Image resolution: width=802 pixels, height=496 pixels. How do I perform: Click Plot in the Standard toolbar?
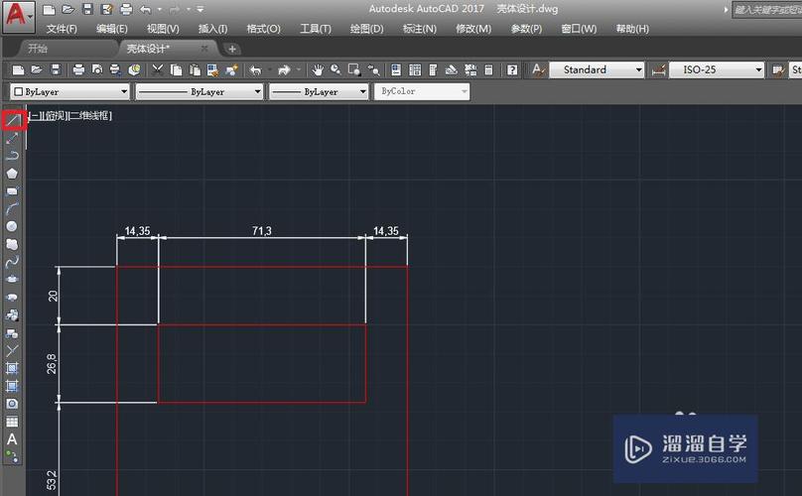tap(78, 69)
